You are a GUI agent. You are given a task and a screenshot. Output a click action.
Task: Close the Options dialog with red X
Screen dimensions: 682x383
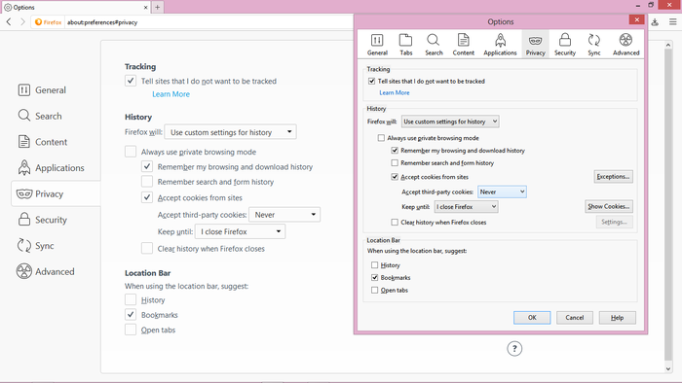tap(636, 19)
